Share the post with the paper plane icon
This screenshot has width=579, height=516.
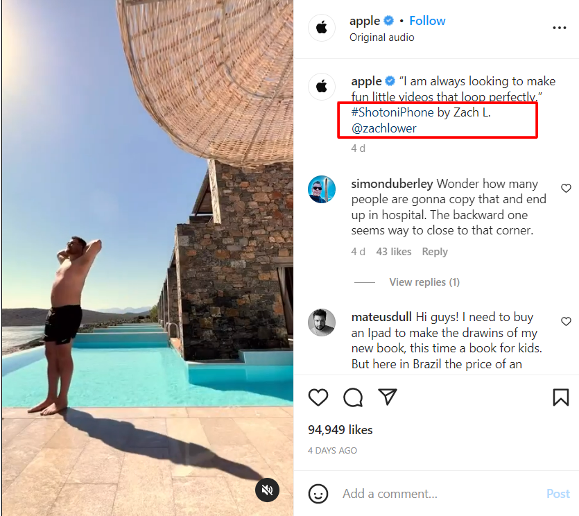pos(388,397)
